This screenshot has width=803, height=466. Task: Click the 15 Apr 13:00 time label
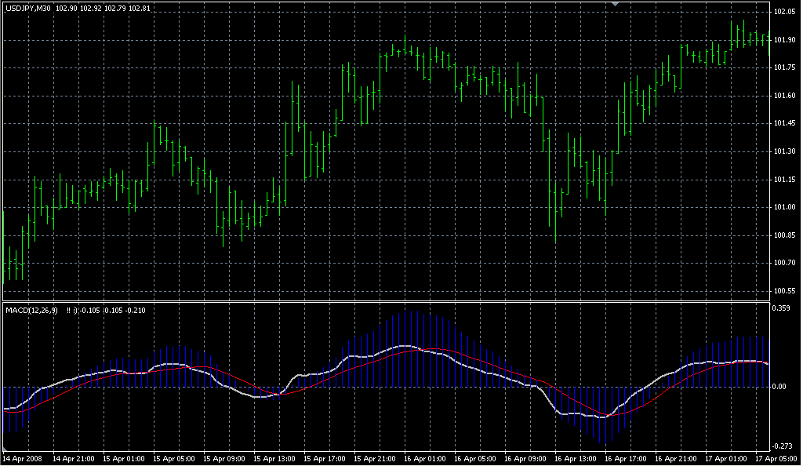click(274, 458)
